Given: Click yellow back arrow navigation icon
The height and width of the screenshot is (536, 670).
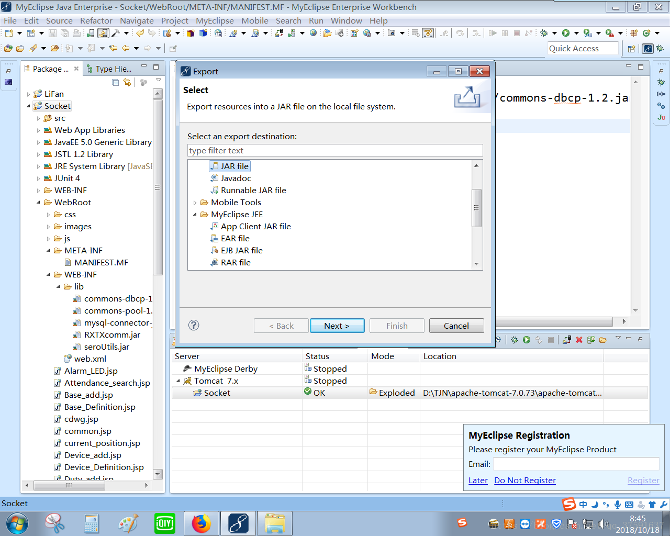Looking at the screenshot, I should coord(126,48).
